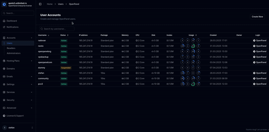The image size is (269, 132).
Task: Expand the Emails menu chevron
Action: 32,77
